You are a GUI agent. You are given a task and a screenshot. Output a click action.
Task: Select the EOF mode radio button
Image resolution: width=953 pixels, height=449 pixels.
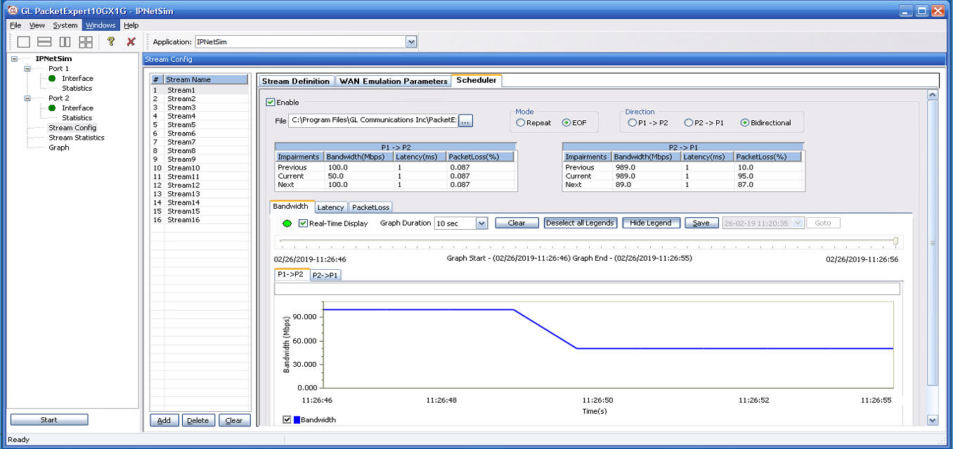click(566, 123)
